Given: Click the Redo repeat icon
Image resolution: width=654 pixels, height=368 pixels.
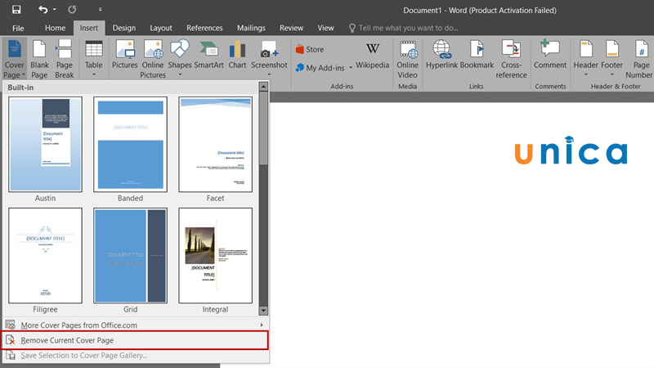Looking at the screenshot, I should point(72,9).
